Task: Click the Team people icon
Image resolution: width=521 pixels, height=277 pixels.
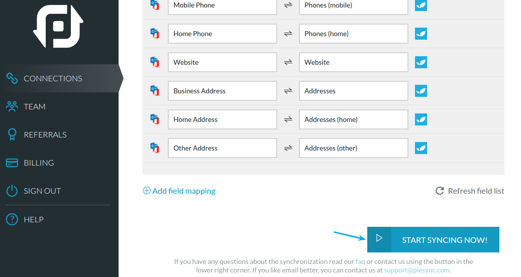Action: tap(12, 106)
